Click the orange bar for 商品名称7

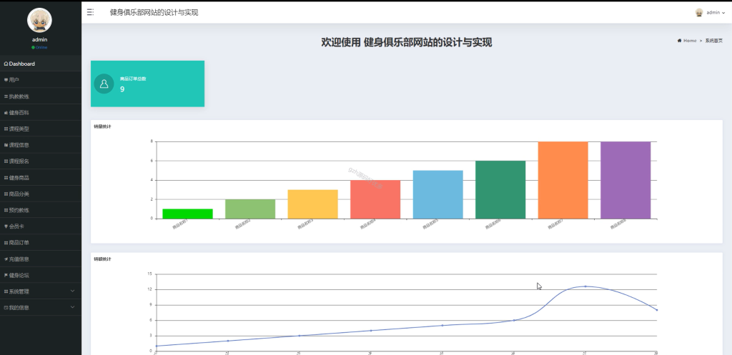563,180
